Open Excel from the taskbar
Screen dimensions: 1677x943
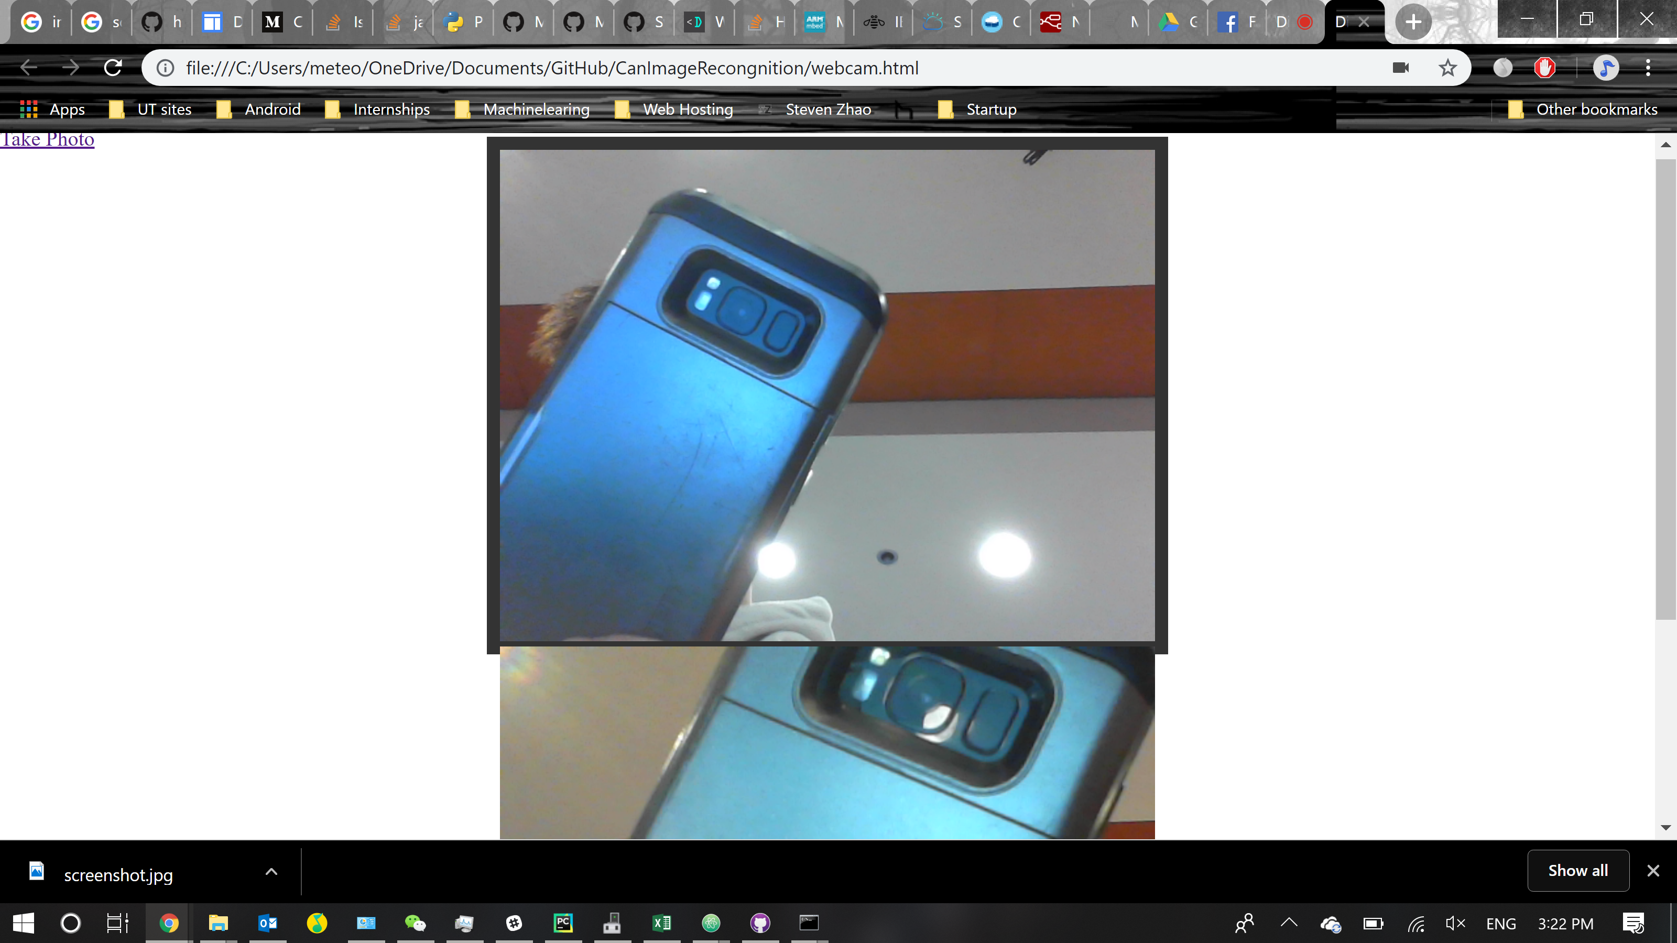coord(661,922)
